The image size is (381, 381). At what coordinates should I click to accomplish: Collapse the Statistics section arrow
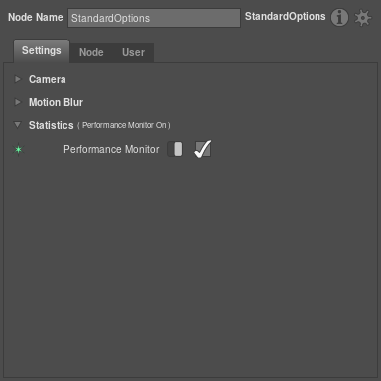pos(18,125)
